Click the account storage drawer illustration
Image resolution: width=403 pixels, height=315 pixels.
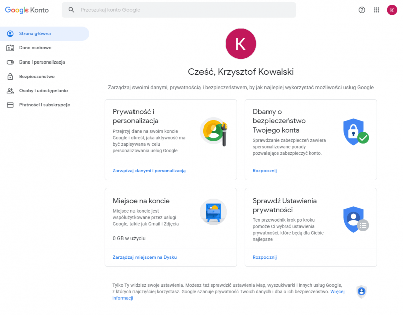213,212
